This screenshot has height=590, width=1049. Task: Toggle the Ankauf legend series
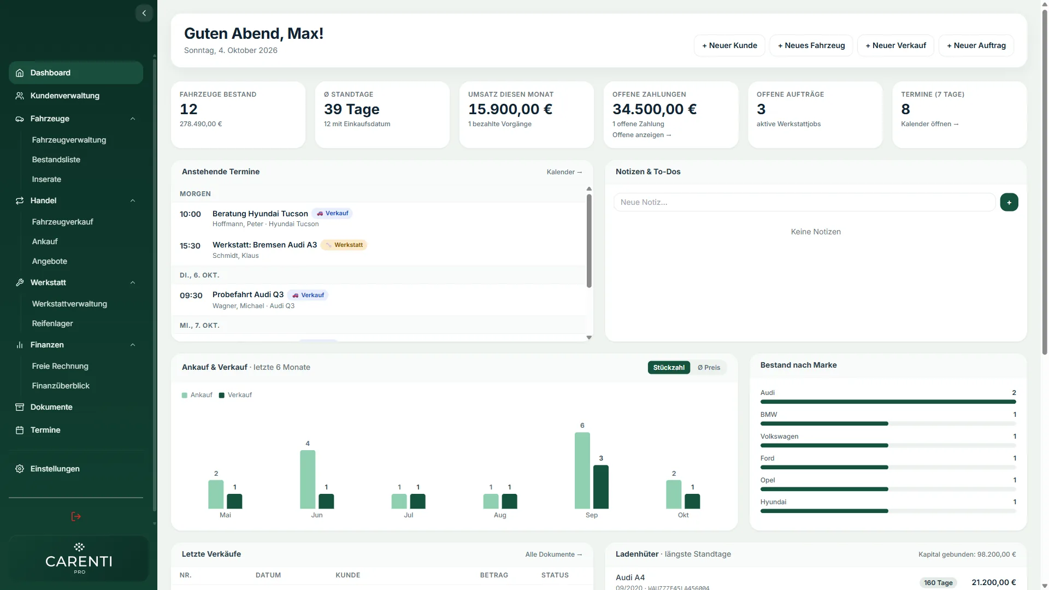(x=197, y=395)
